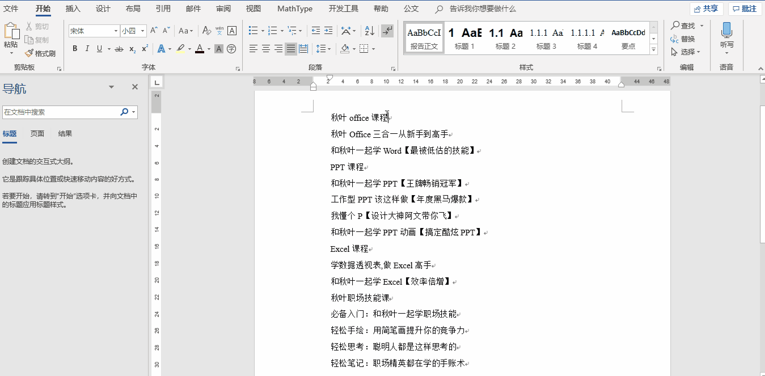Select the Format Painter (格式刷) tool
Viewport: 765px width, 376px height.
click(x=41, y=53)
